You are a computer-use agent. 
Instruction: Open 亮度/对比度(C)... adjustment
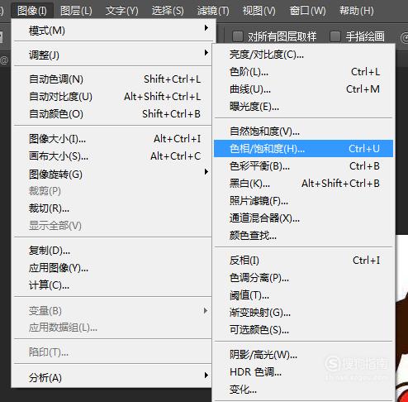click(x=303, y=55)
